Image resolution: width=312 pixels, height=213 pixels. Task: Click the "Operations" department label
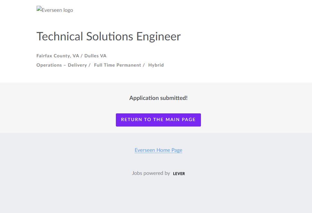49,65
